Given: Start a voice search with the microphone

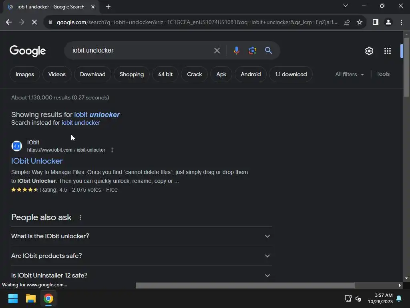Looking at the screenshot, I should (236, 51).
